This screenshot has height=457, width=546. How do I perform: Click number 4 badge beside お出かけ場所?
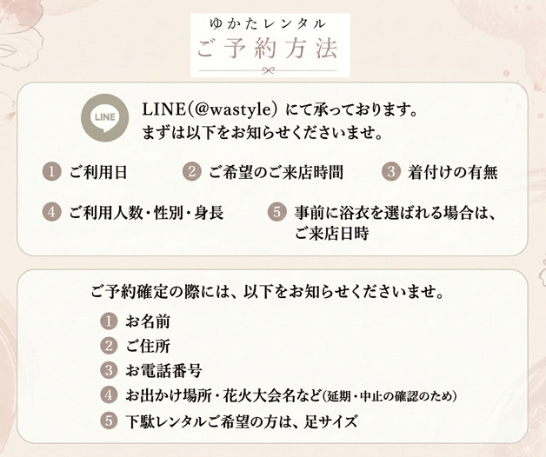click(x=109, y=395)
